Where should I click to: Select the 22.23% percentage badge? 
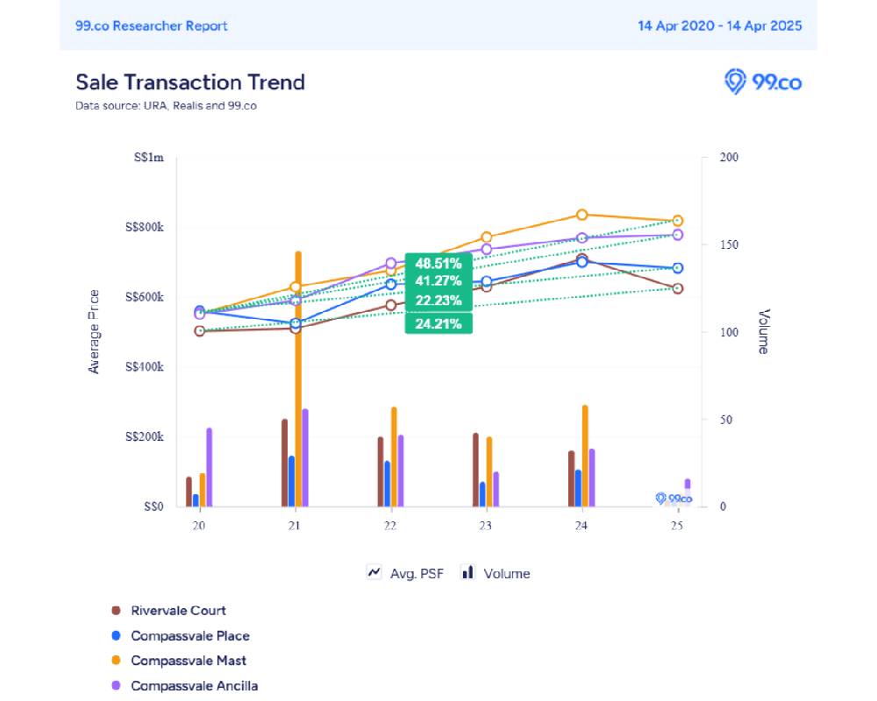[x=438, y=301]
